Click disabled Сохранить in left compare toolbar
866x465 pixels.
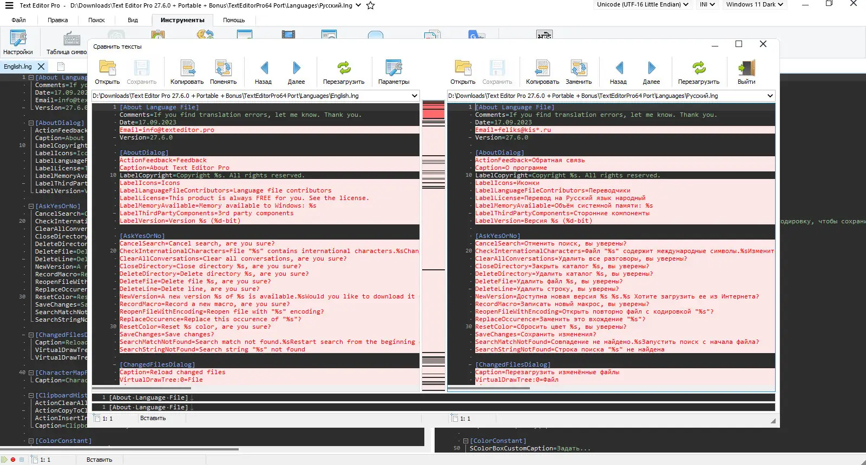point(141,72)
